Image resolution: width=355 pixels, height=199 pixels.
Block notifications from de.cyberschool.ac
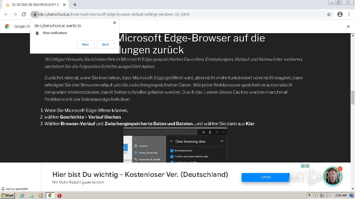105,44
